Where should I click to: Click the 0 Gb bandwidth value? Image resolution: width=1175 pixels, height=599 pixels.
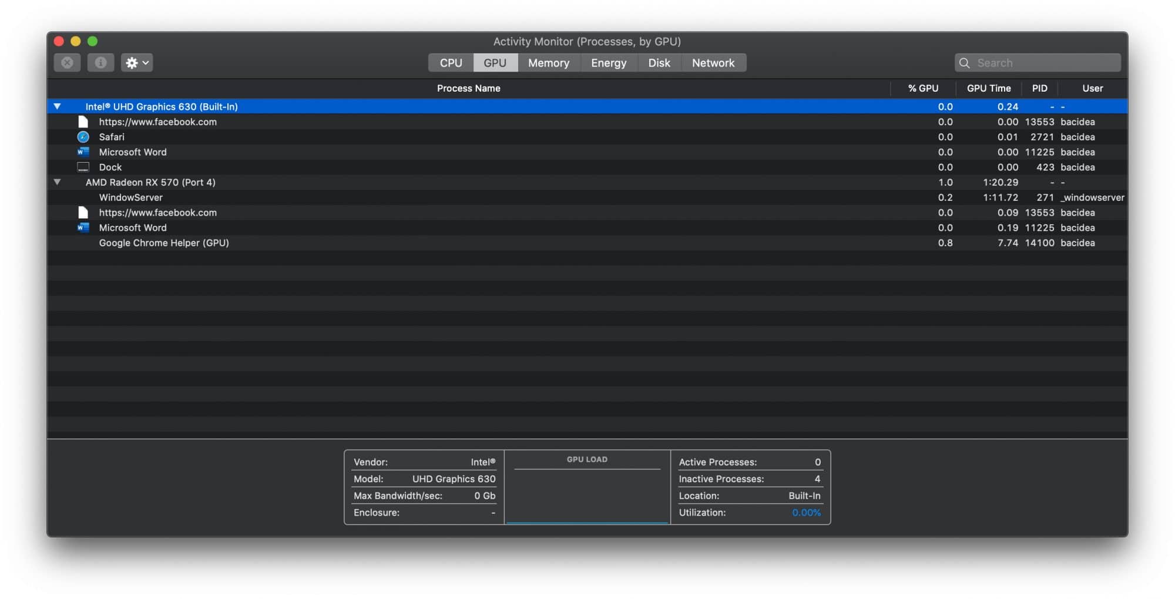pyautogui.click(x=485, y=496)
